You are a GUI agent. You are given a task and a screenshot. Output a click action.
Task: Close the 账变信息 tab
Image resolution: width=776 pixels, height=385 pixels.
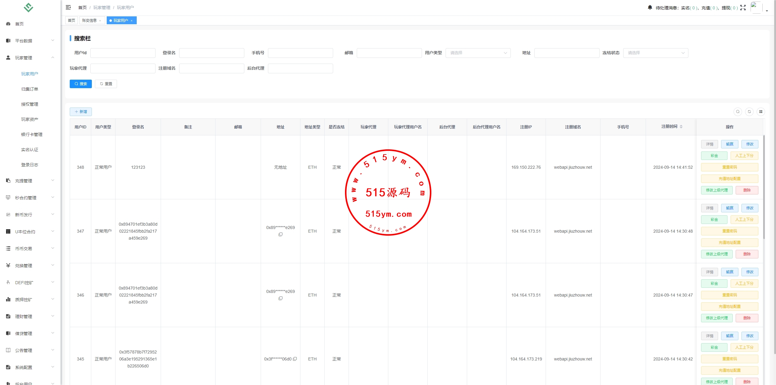click(x=100, y=21)
